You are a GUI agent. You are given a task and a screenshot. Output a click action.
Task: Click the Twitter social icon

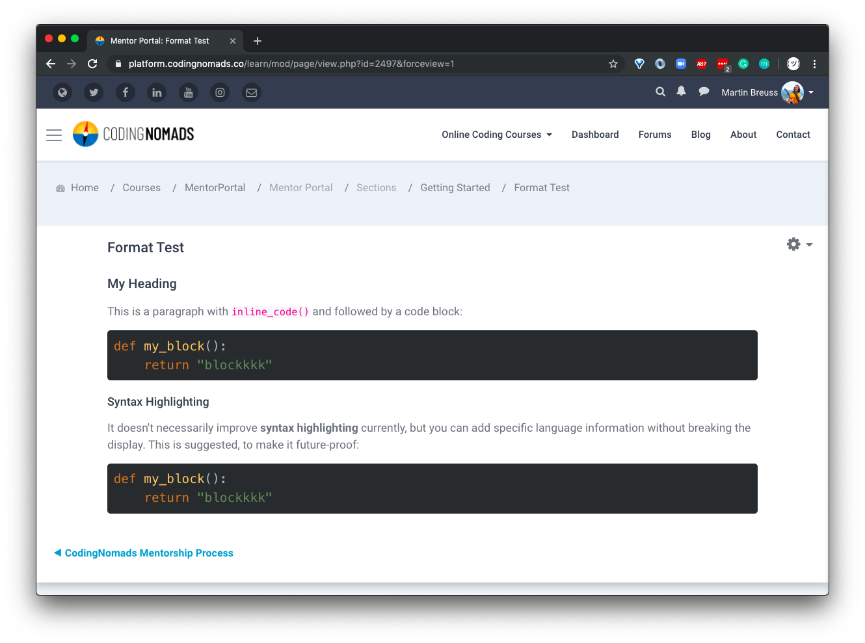tap(94, 92)
